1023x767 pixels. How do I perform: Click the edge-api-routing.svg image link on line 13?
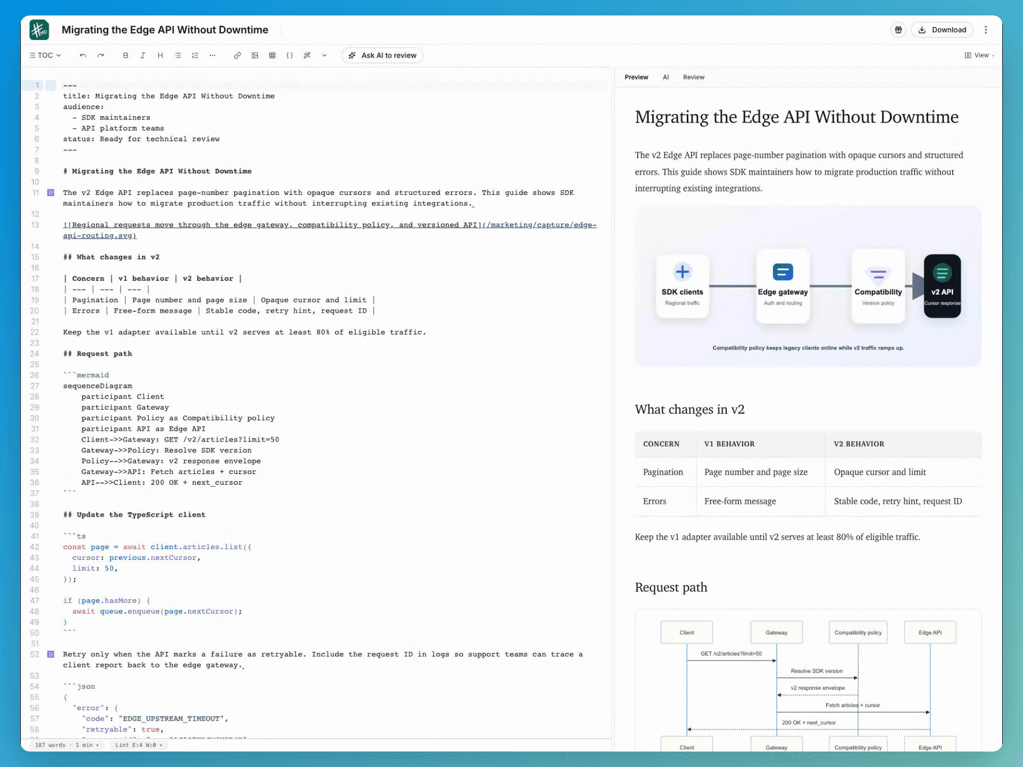pos(329,230)
